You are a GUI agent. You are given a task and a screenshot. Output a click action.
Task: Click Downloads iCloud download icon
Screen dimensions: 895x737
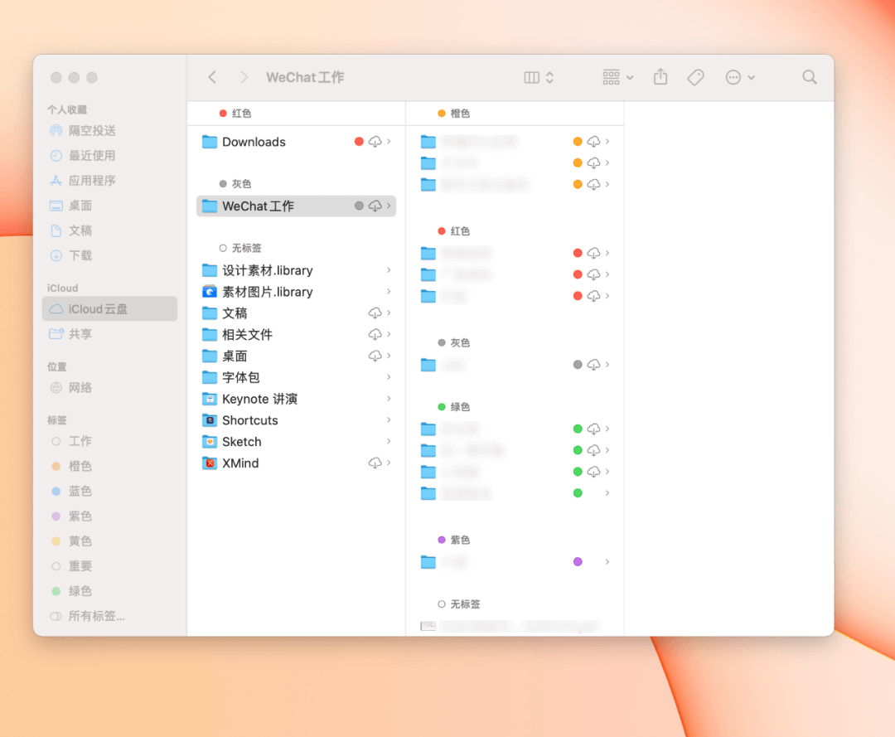click(375, 142)
